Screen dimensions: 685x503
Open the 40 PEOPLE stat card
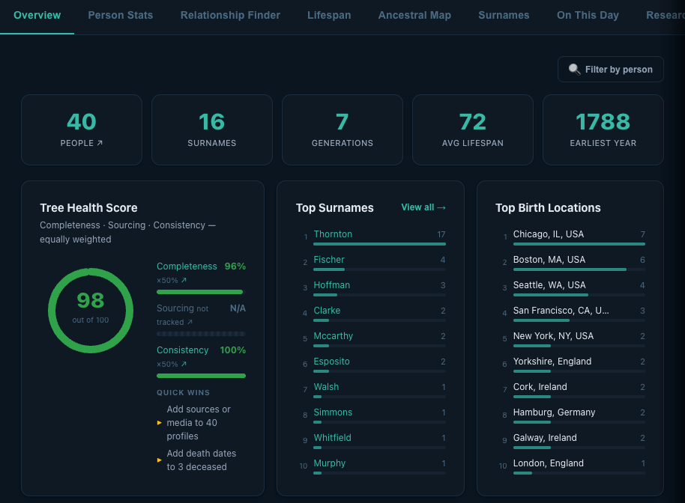[x=82, y=130]
